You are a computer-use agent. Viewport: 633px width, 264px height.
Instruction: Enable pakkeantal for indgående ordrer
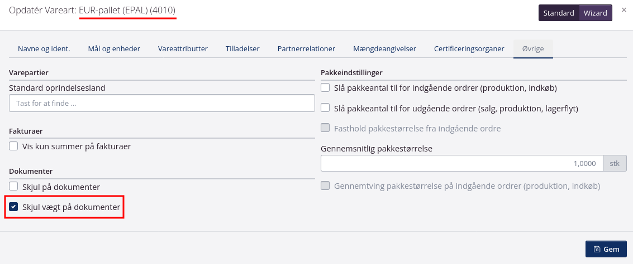click(325, 87)
